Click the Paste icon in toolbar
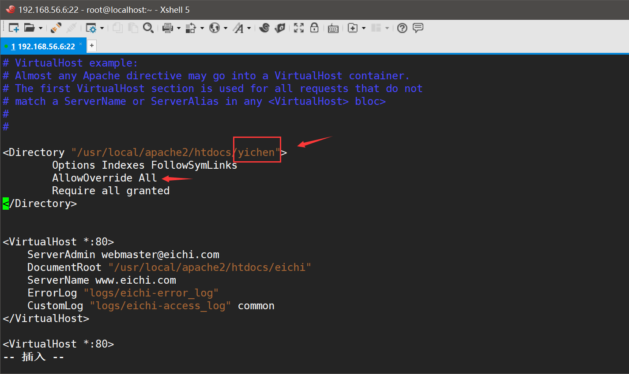This screenshot has height=374, width=629. coord(133,28)
